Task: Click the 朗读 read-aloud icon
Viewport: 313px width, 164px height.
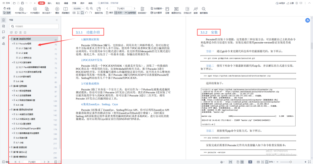Action: 196,10
